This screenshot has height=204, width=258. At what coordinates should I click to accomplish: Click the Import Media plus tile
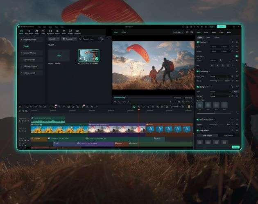click(59, 55)
